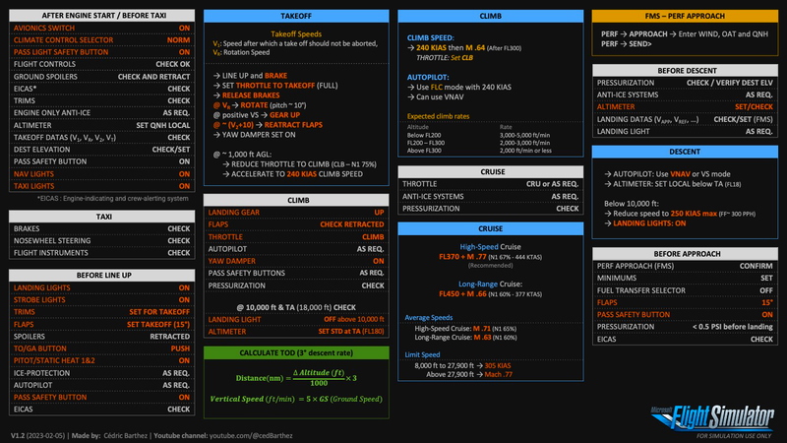The image size is (787, 443).
Task: Click the Distance(nm) formula
Action: pyautogui.click(x=296, y=378)
